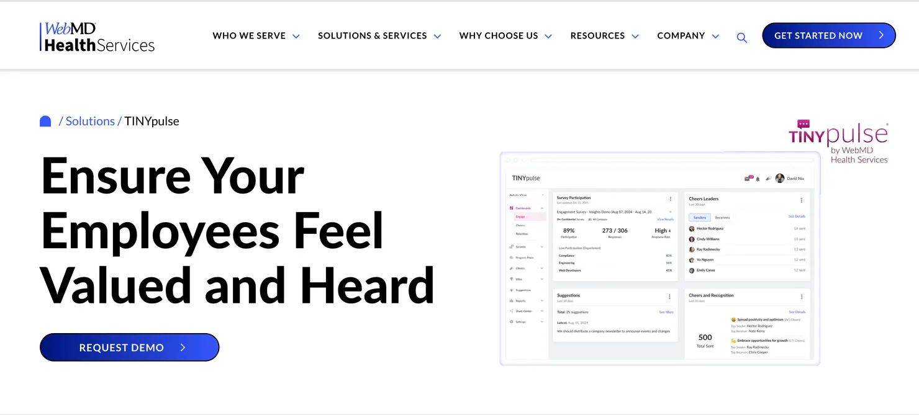Image resolution: width=919 pixels, height=415 pixels.
Task: Expand the Who We Serve chevron
Action: click(x=296, y=37)
